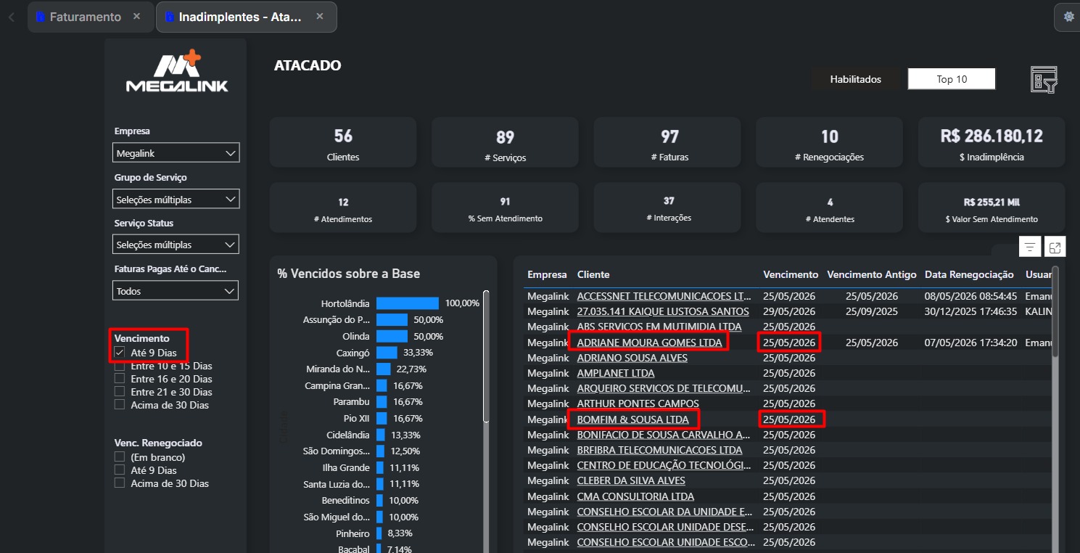1080x553 pixels.
Task: Expand the Empresa dropdown
Action: point(176,153)
